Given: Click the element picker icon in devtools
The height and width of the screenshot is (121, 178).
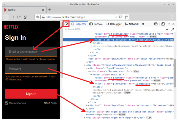Looking at the screenshot, I should click(66, 24).
